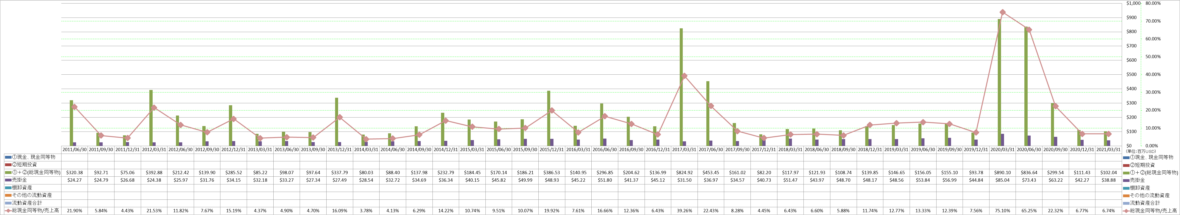Select the $890.10 peak cash value
This screenshot has height=215, width=1180.
coord(1003,172)
